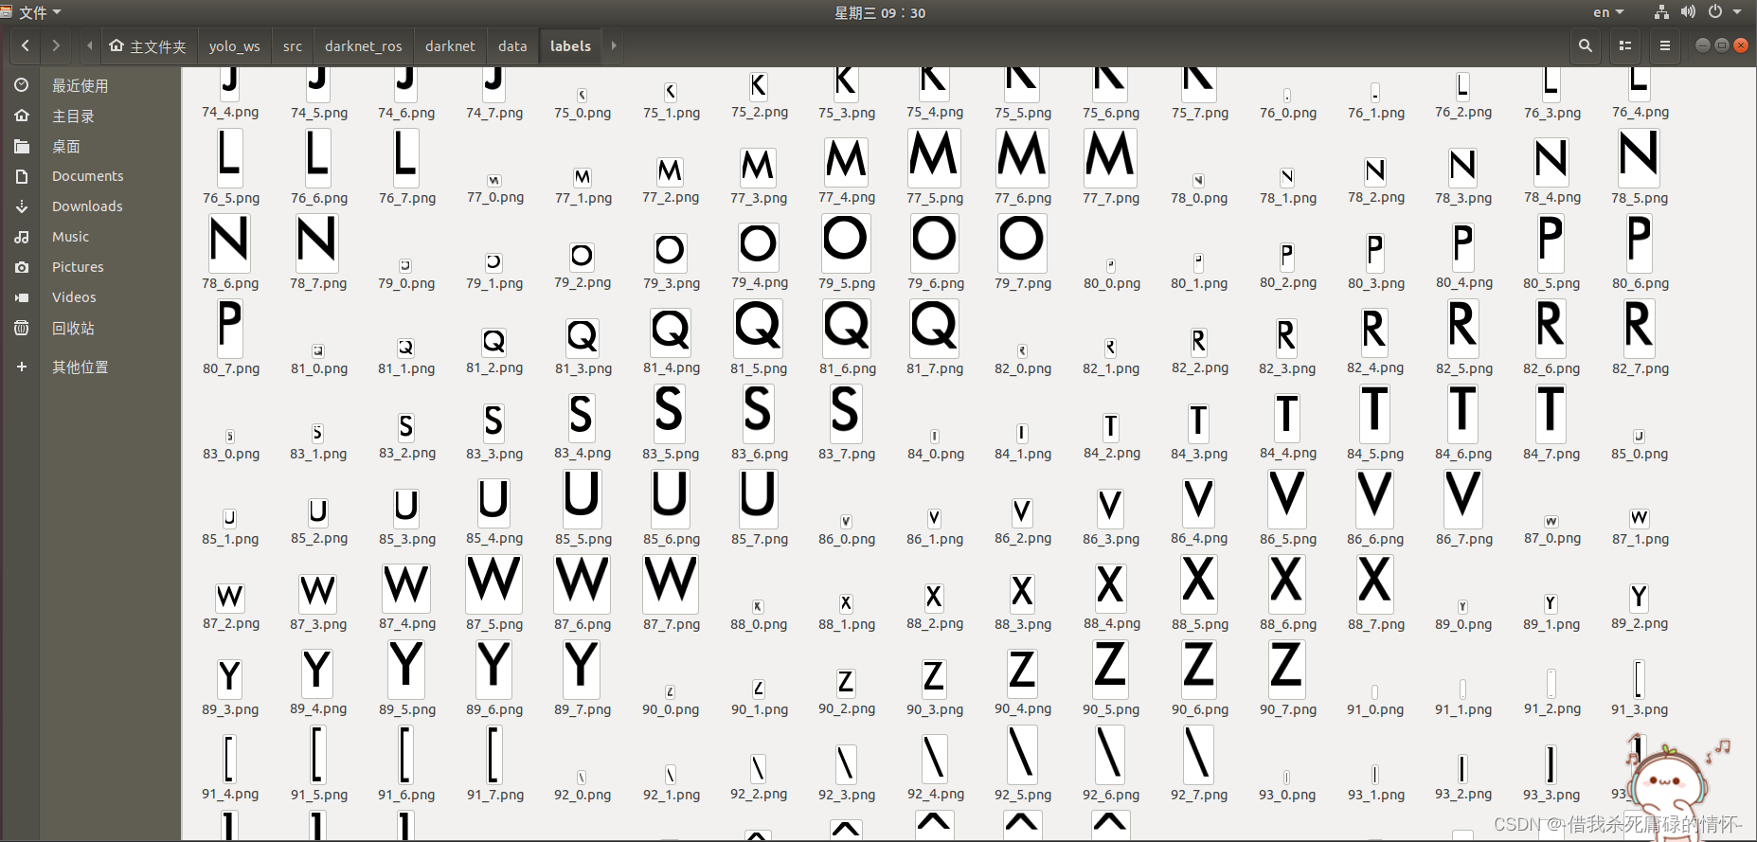Image resolution: width=1757 pixels, height=842 pixels.
Task: Go to the darknet_ros path segment
Action: [x=364, y=46]
